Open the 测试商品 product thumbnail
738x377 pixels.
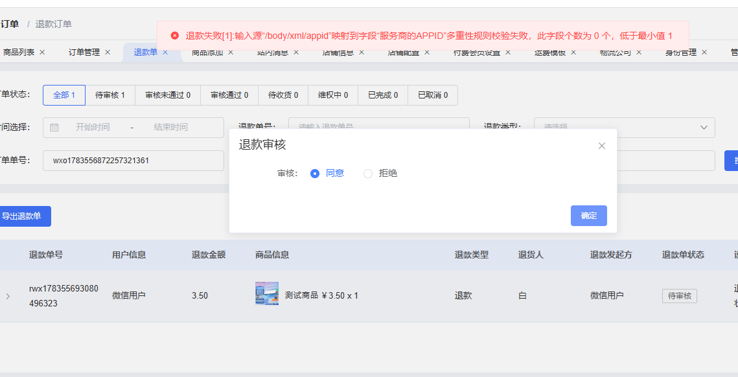tap(267, 293)
